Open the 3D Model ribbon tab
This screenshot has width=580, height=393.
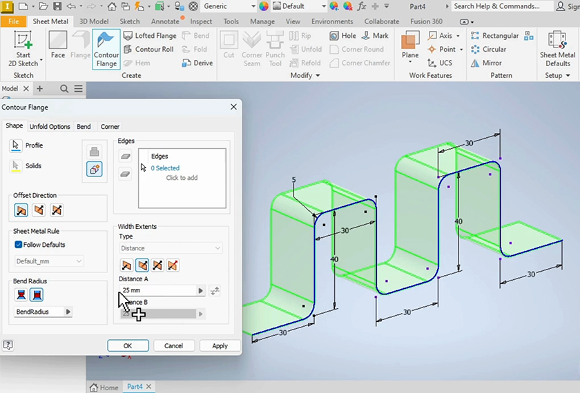(x=94, y=21)
